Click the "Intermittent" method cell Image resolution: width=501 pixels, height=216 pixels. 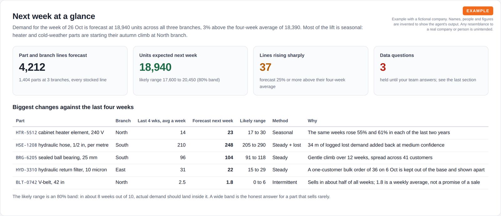(x=285, y=183)
